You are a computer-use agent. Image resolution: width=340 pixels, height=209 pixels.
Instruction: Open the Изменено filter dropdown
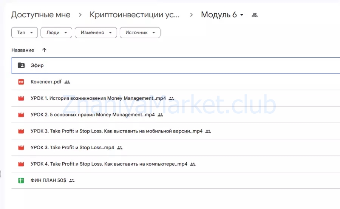click(x=96, y=33)
